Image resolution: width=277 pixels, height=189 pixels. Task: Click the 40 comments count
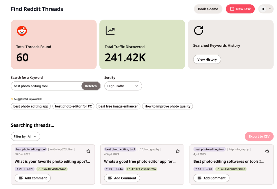[x=209, y=169]
